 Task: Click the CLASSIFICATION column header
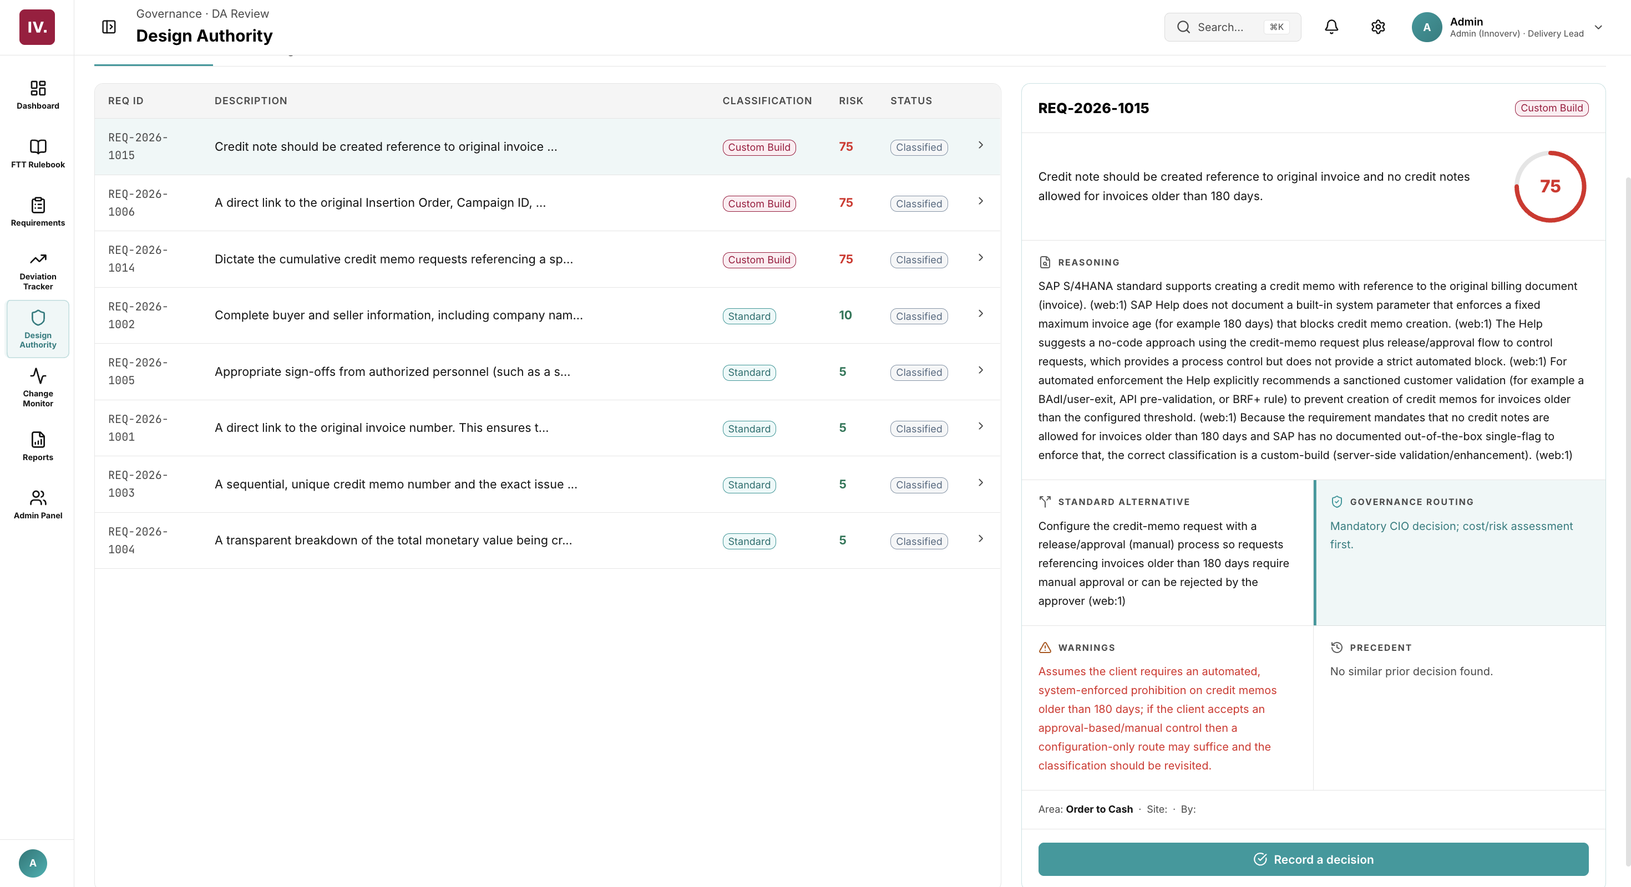767,100
